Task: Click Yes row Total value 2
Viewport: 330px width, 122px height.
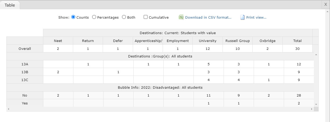Action: coord(299,103)
